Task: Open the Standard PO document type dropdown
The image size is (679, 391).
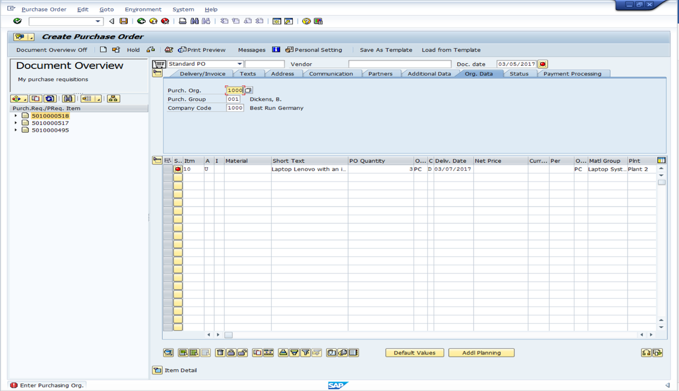Action: click(240, 64)
